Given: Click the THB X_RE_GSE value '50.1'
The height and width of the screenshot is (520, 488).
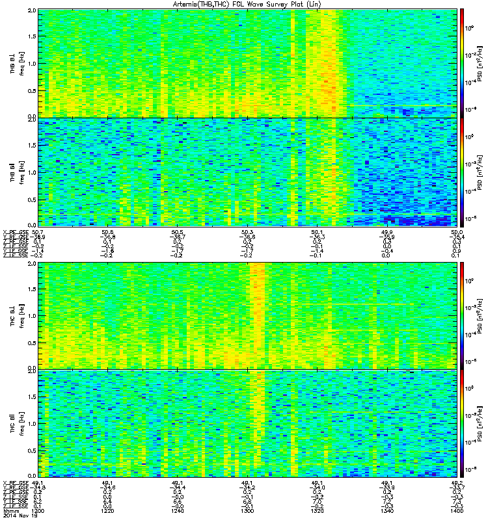Looking at the screenshot, I should [317, 232].
